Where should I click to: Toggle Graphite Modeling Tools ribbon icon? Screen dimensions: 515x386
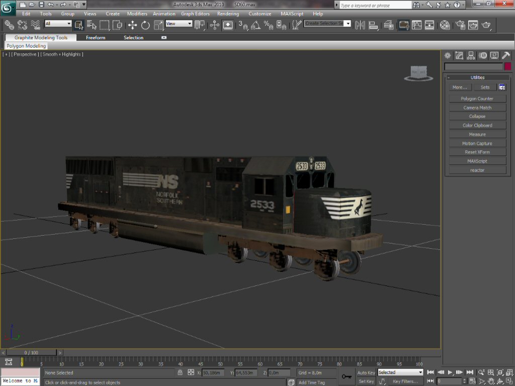click(403, 25)
